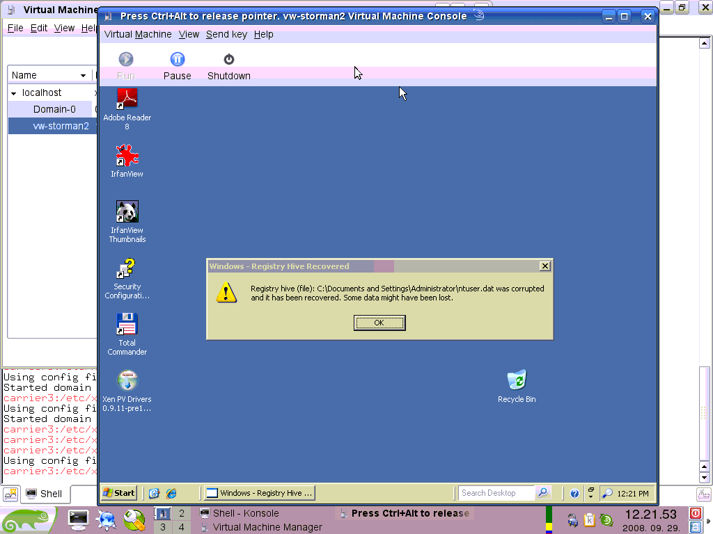Open Total Commander desktop icon
Viewport: 713px width, 534px height.
pyautogui.click(x=127, y=325)
